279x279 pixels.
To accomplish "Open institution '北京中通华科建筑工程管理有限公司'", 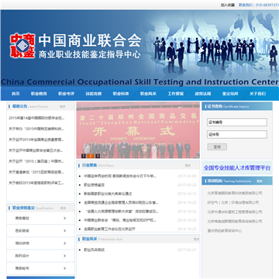I will pos(235,212).
